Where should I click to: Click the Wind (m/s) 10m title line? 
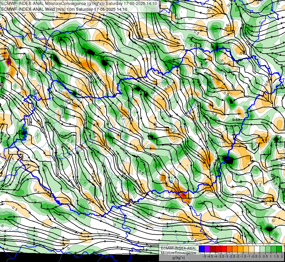pos(64,9)
